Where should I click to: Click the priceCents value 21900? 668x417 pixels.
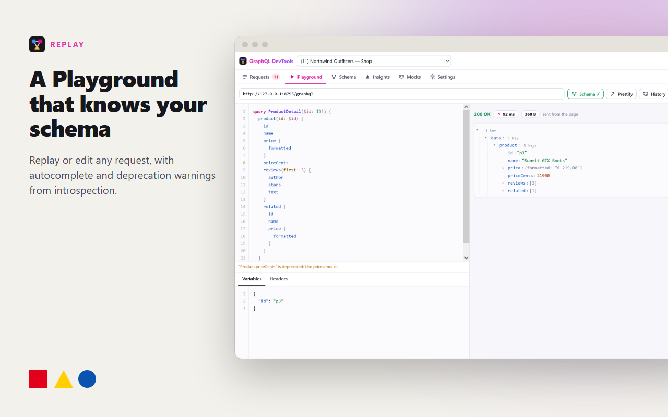point(543,176)
